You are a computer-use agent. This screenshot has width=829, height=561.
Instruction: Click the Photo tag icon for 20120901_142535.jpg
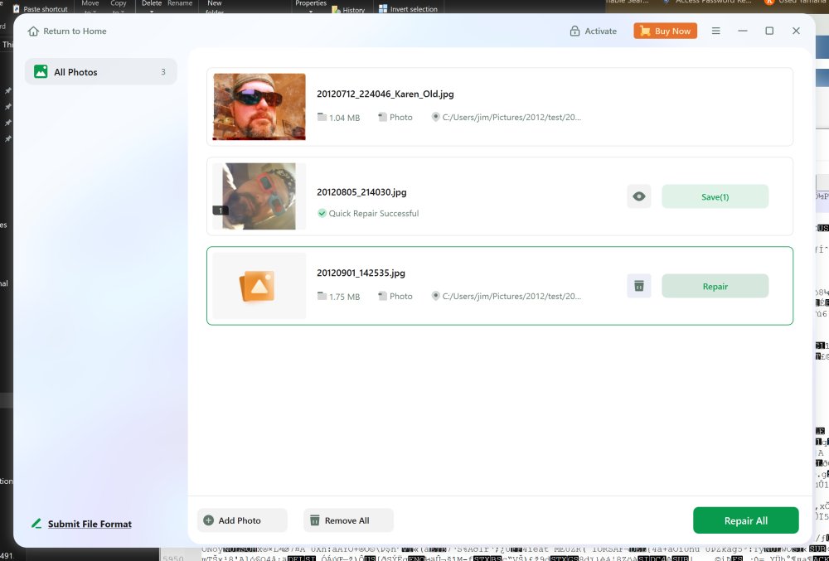click(x=383, y=296)
